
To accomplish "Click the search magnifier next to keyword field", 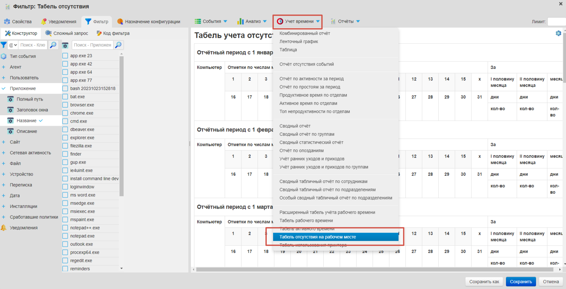I will (x=53, y=45).
